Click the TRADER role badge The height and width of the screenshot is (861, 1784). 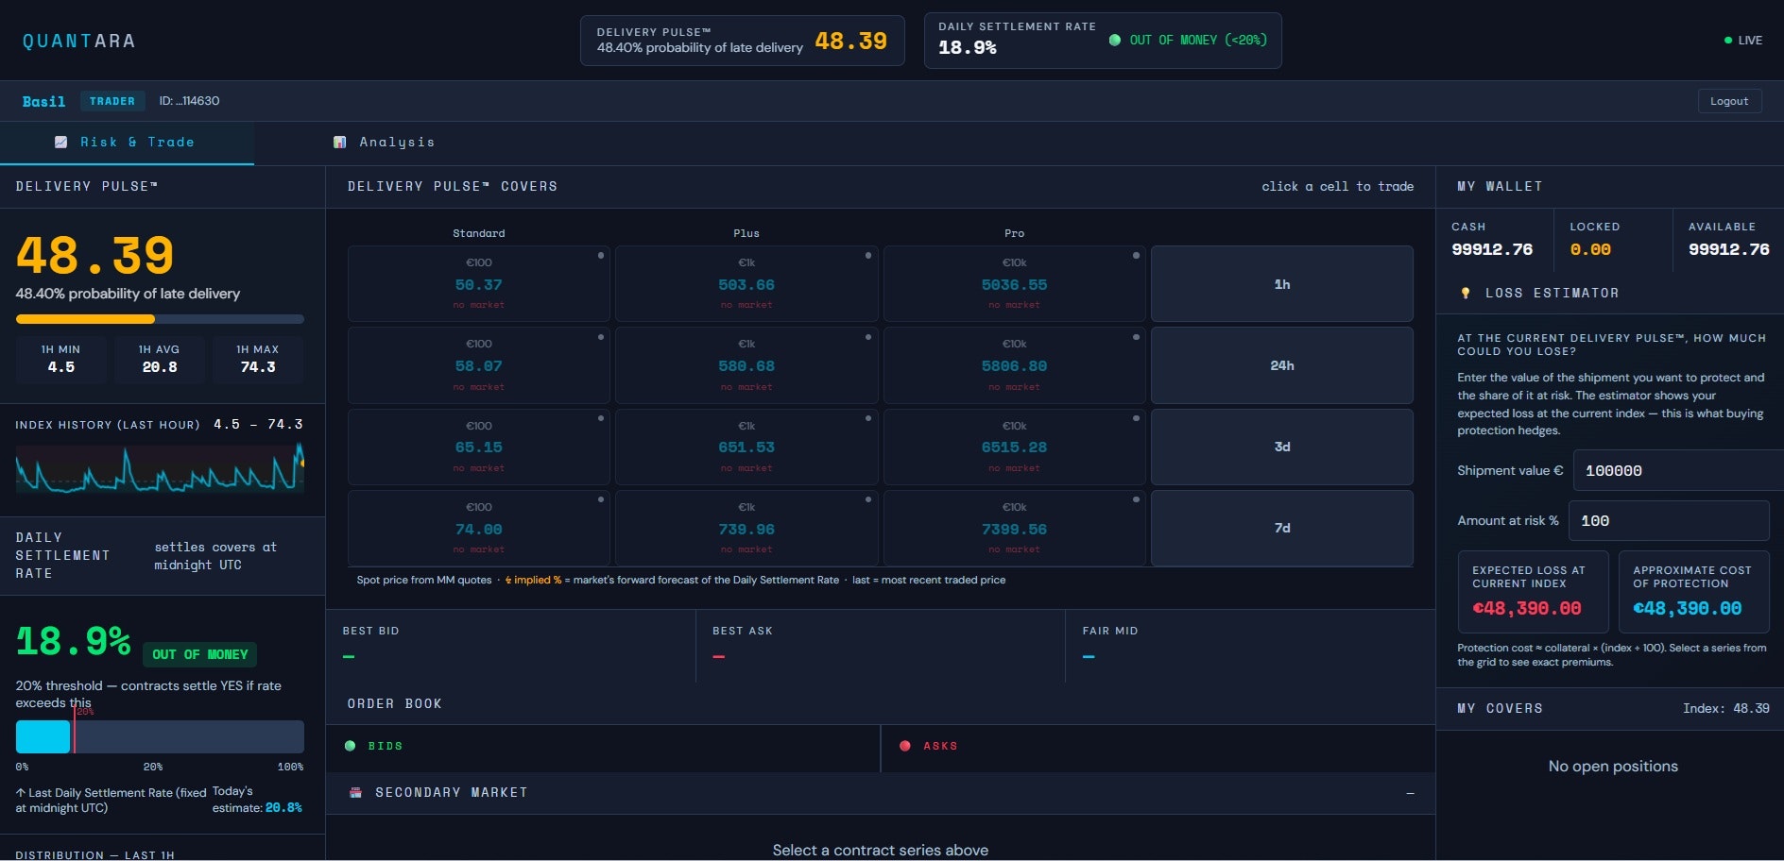point(112,101)
